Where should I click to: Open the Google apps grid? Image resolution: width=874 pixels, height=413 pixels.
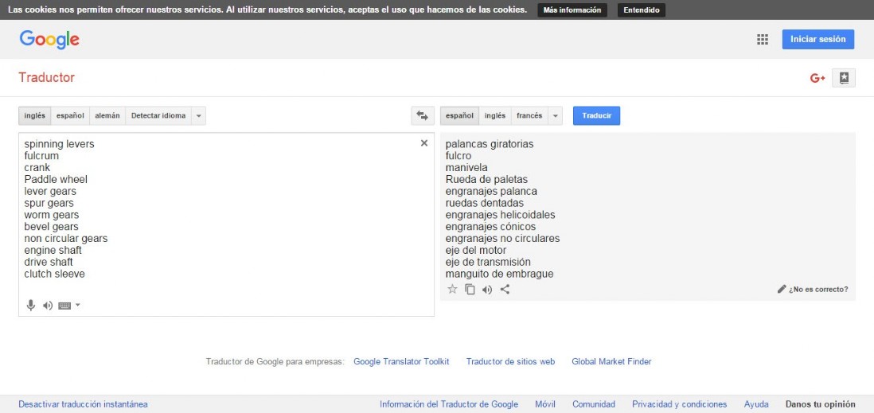[x=763, y=40]
